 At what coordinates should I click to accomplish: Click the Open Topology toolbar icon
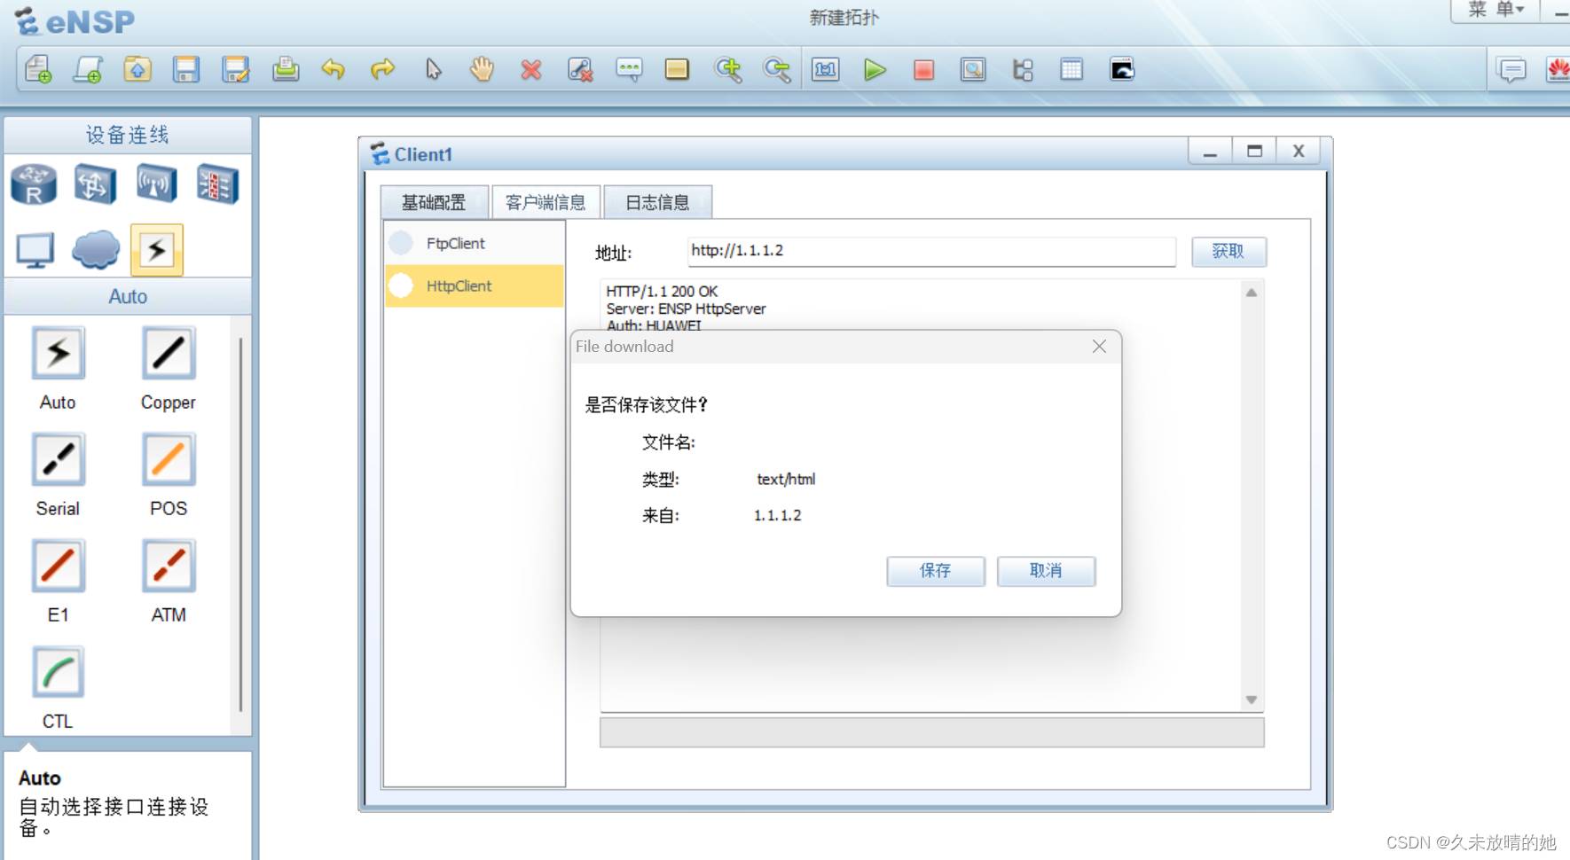click(x=137, y=69)
